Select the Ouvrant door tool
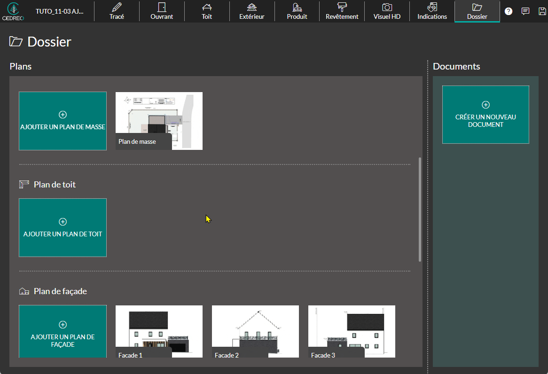Image resolution: width=548 pixels, height=374 pixels. (162, 11)
